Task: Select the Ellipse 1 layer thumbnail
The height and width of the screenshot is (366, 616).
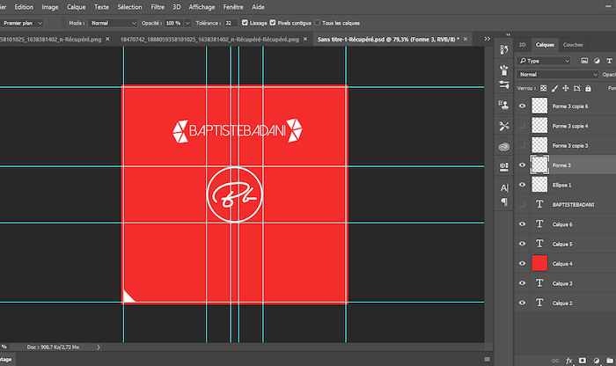Action: point(539,185)
